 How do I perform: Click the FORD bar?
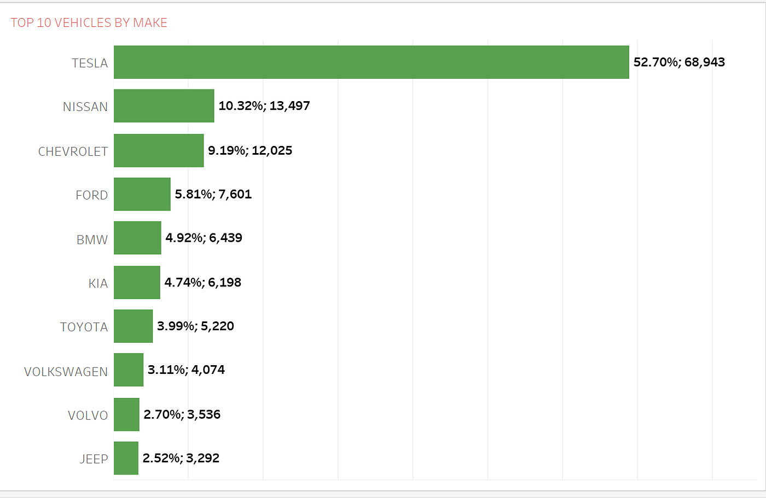tap(142, 194)
